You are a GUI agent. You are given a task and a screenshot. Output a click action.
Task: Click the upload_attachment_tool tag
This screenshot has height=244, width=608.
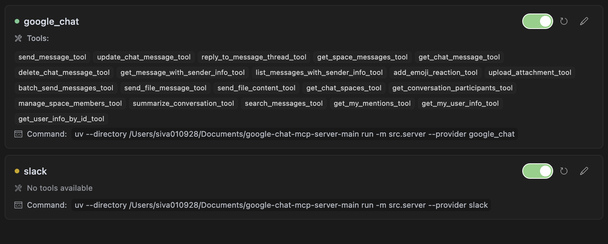pyautogui.click(x=530, y=72)
